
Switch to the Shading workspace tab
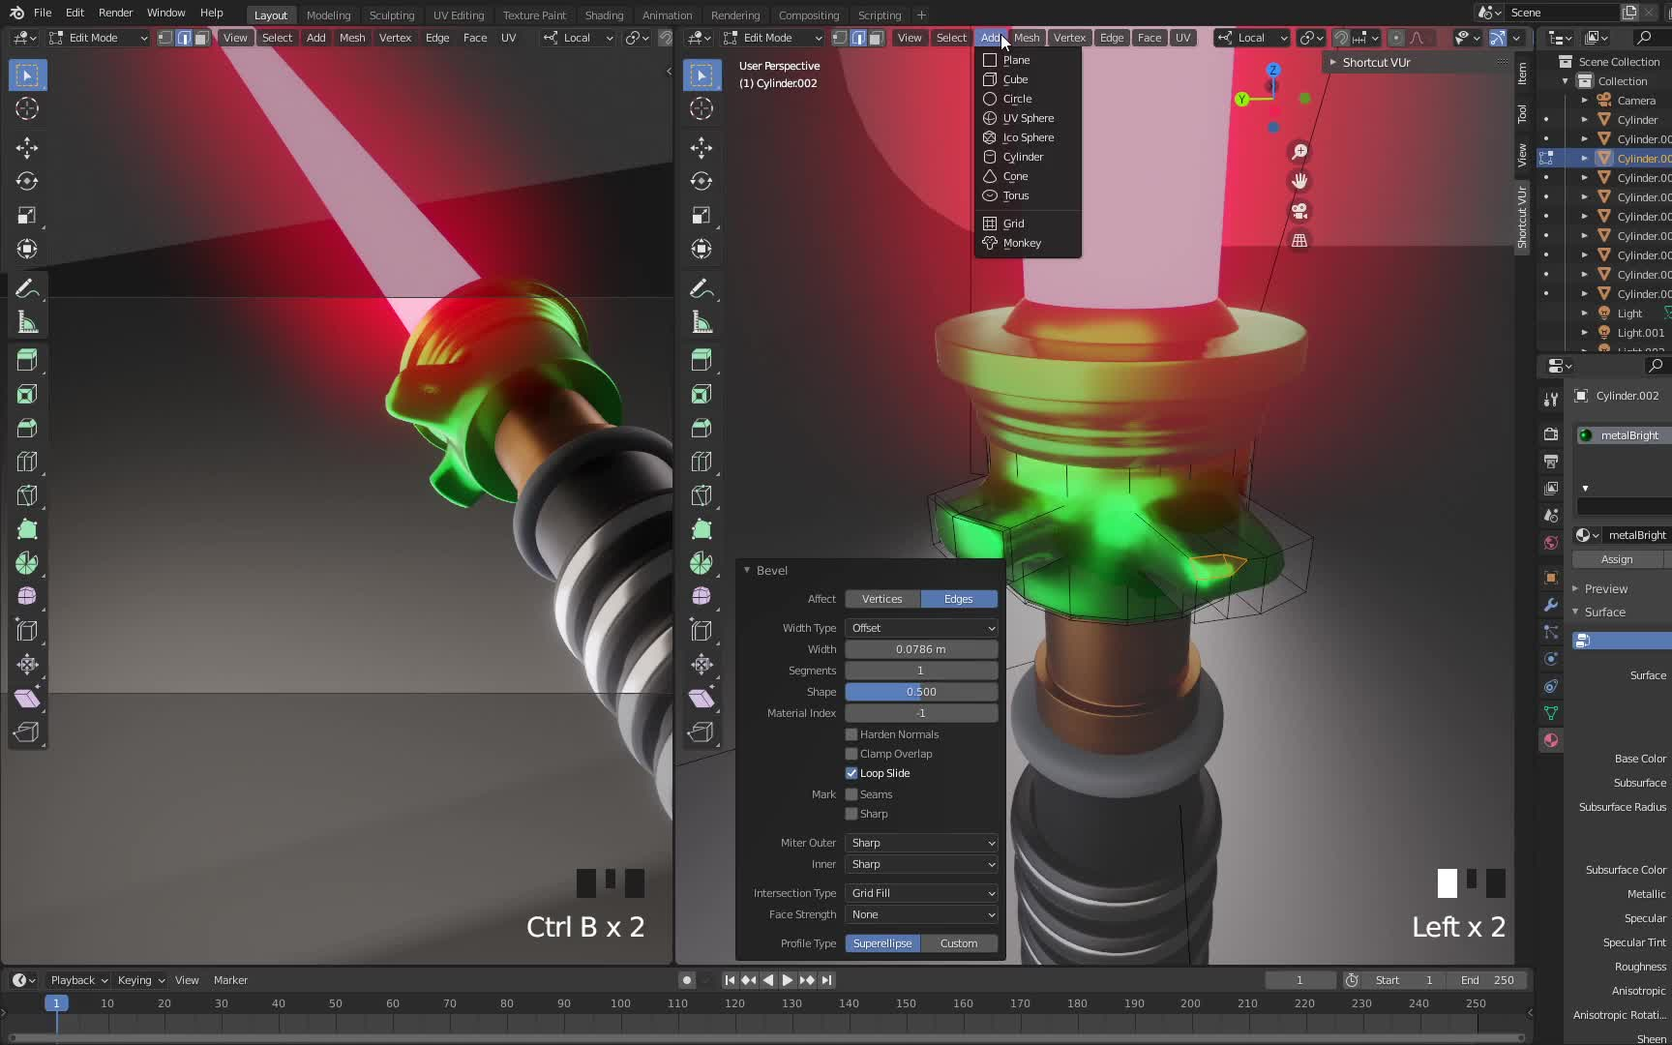click(604, 15)
